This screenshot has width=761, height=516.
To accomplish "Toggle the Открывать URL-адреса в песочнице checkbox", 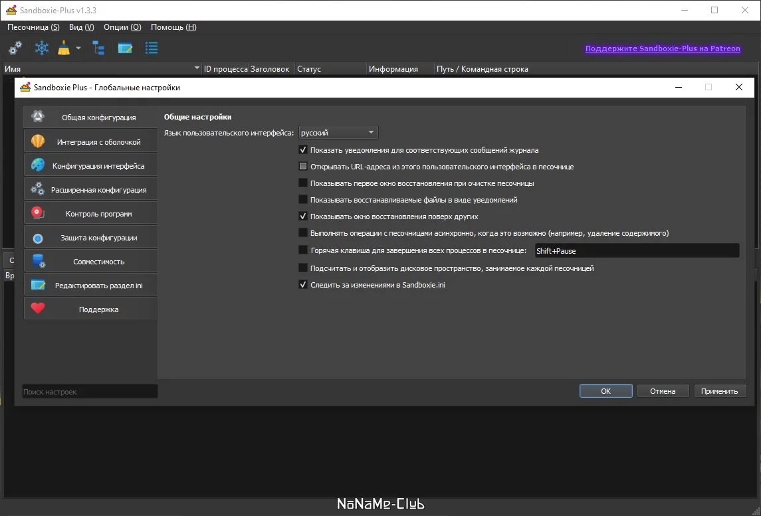I will (303, 166).
